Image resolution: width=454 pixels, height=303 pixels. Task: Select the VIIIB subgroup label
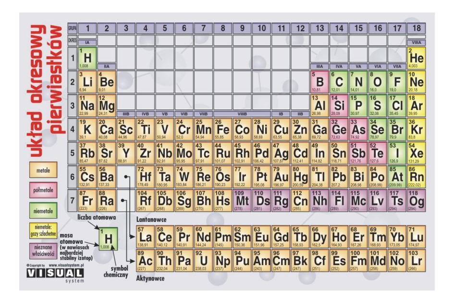point(242,114)
